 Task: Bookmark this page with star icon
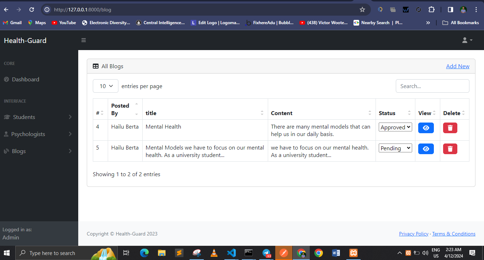pyautogui.click(x=362, y=10)
